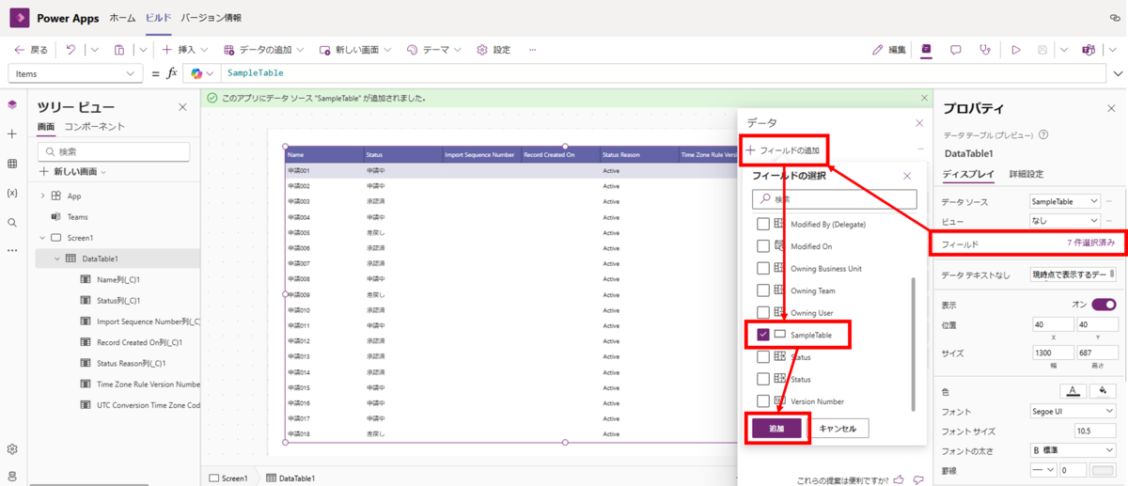Toggle the properties pane toolbar icon
This screenshot has height=486, width=1128.
coord(926,50)
